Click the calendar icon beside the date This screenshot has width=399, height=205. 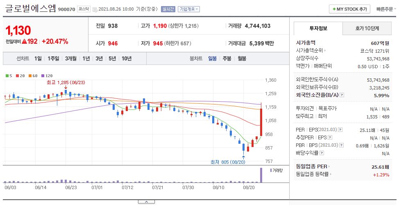(x=95, y=10)
